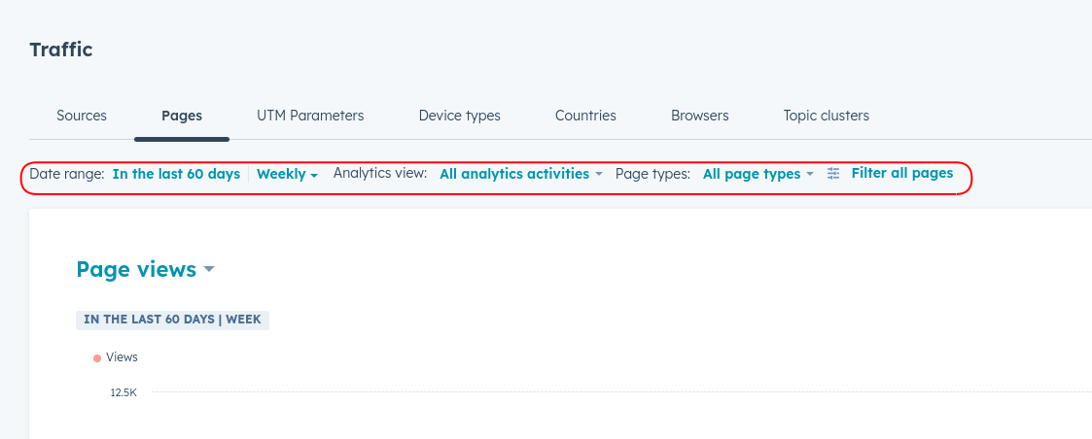Open the Browsers tab
This screenshot has height=439, width=1092.
point(700,116)
